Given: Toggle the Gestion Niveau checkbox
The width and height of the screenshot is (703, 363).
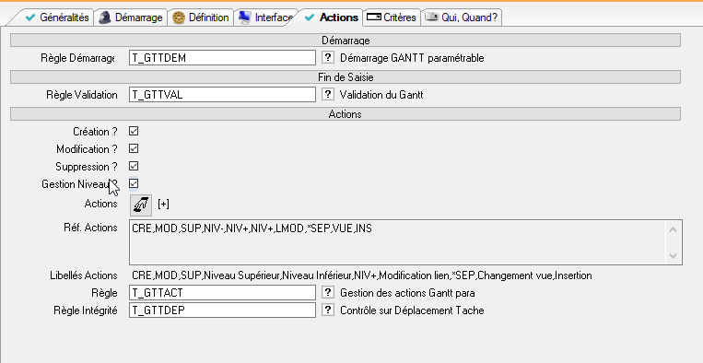Looking at the screenshot, I should coord(134,183).
